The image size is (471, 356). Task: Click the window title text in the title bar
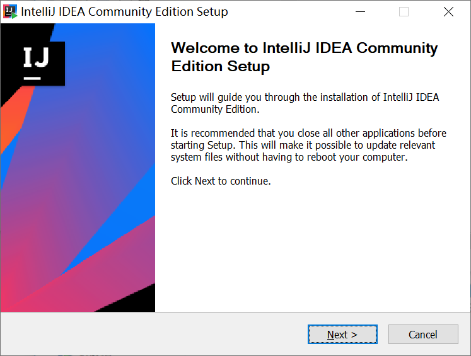(124, 12)
